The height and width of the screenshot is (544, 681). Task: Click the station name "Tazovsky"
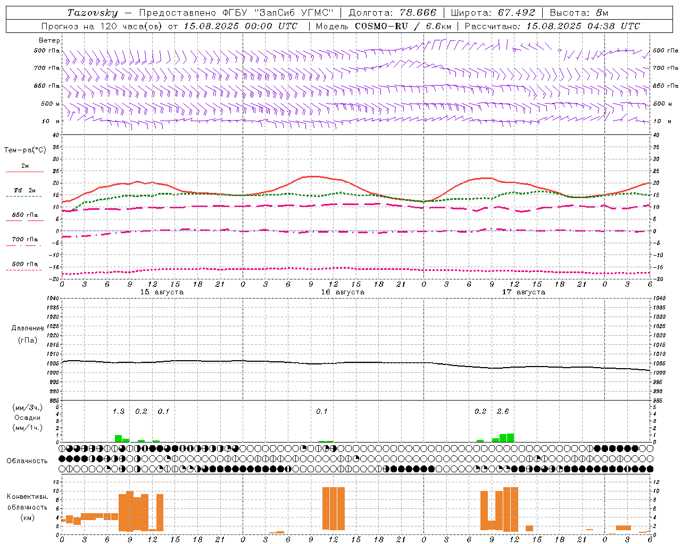[93, 13]
